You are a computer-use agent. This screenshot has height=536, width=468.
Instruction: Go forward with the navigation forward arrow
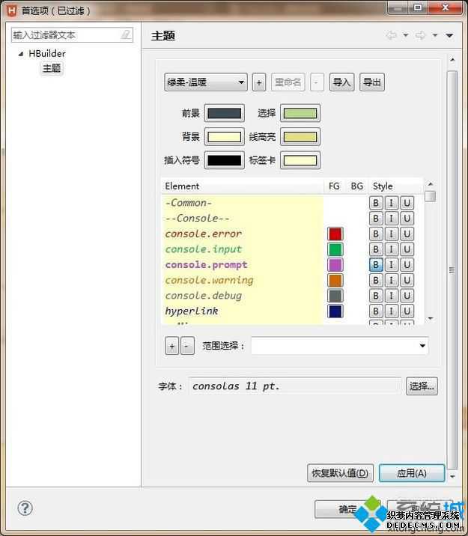[x=421, y=35]
